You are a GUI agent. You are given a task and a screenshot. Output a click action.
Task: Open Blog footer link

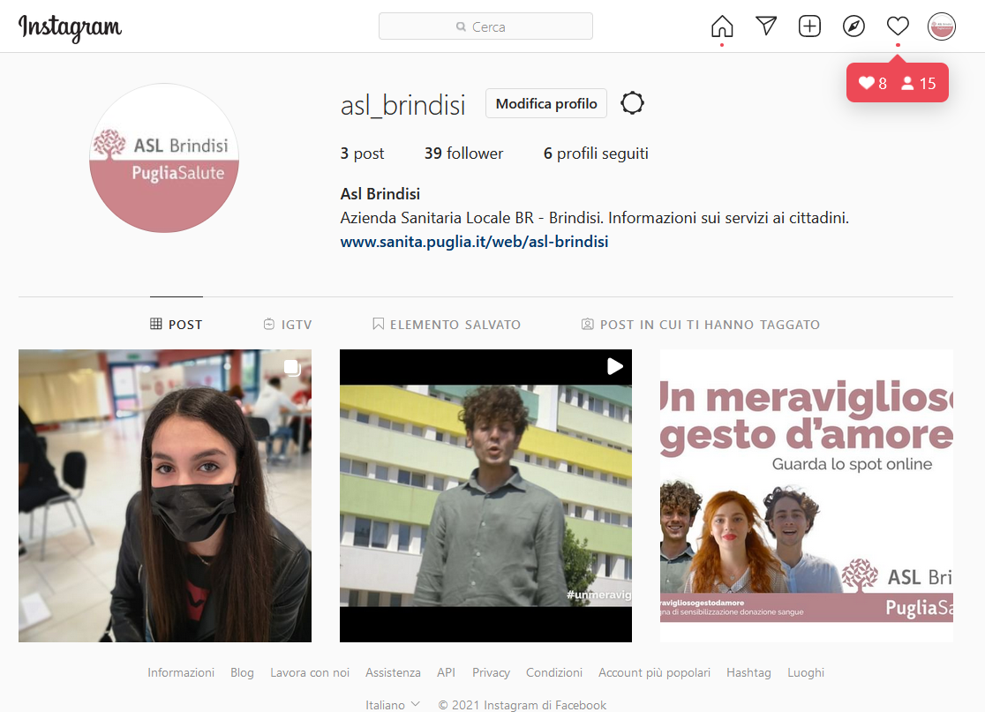[x=242, y=672]
